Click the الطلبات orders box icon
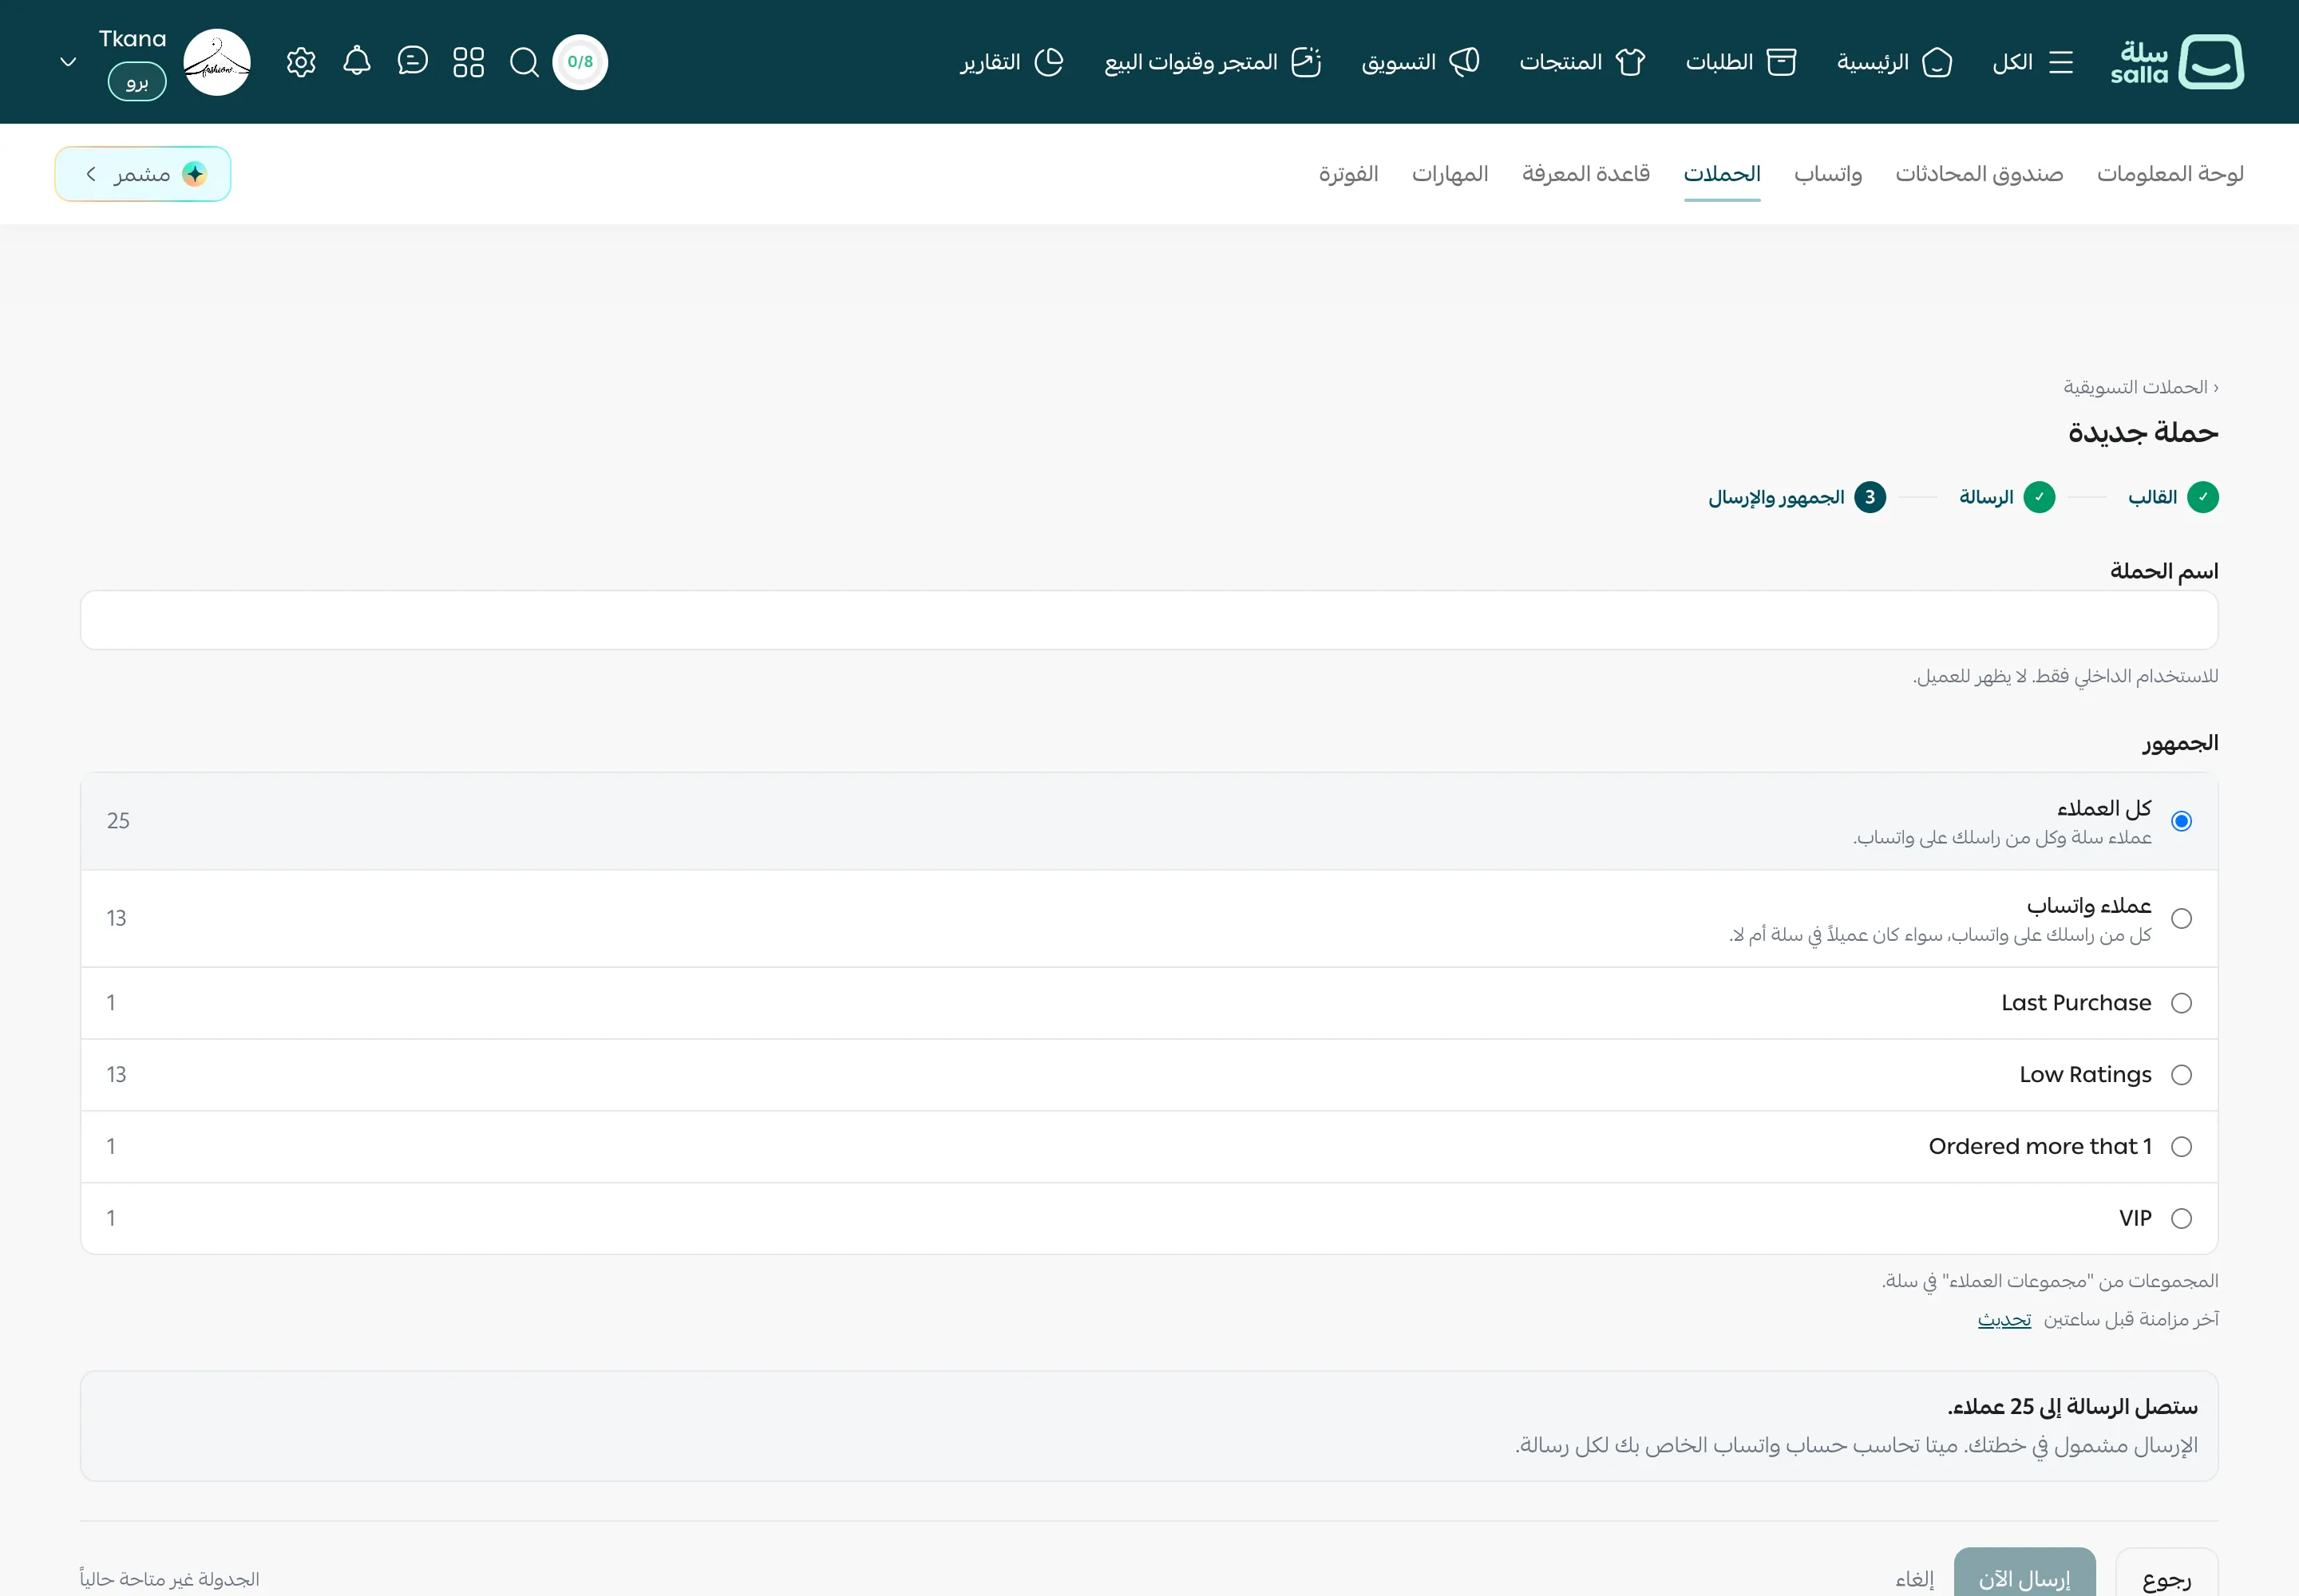This screenshot has height=1596, width=2299. [1782, 62]
